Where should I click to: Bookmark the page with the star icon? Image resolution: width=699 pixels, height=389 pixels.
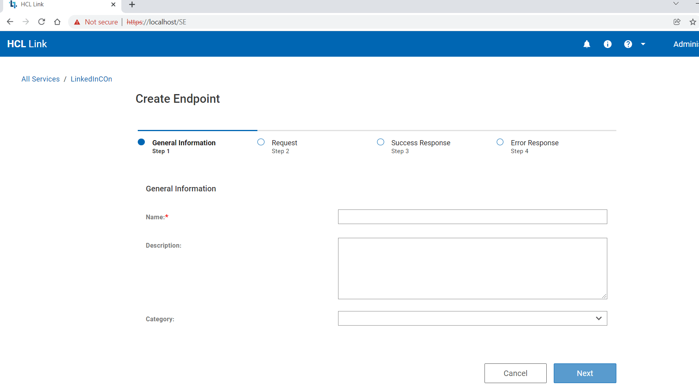pos(692,22)
